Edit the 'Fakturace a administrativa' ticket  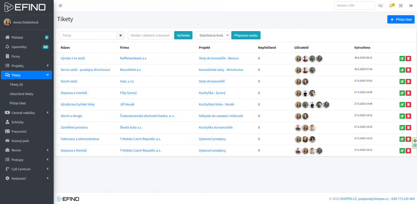402,139
